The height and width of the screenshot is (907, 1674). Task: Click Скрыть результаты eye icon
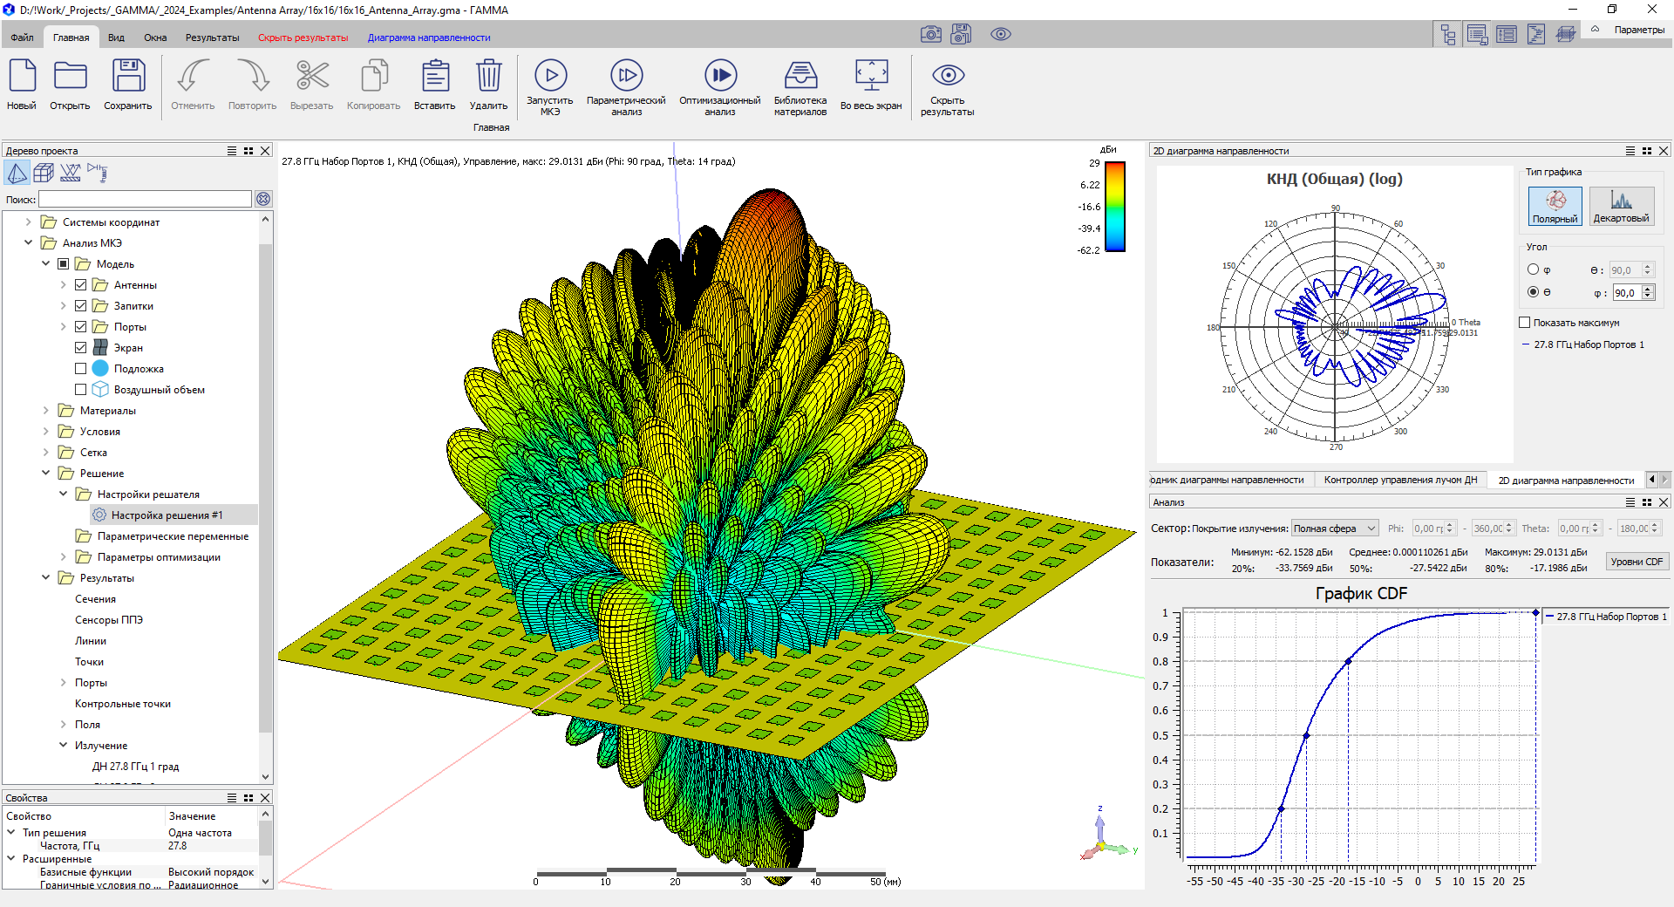pos(948,77)
